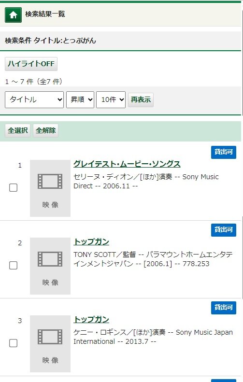Screen dimensions: 243x382
Task: Open the タイトル sort field dropdown
Action: pyautogui.click(x=34, y=99)
